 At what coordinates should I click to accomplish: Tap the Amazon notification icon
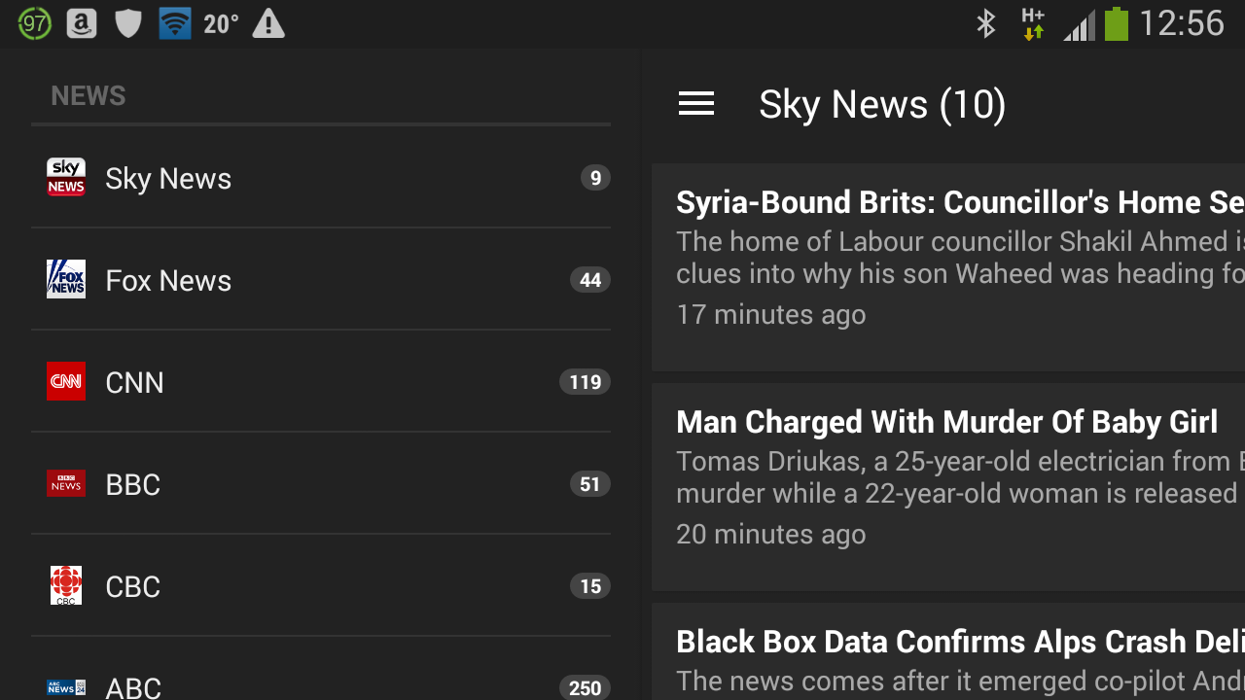click(x=82, y=23)
